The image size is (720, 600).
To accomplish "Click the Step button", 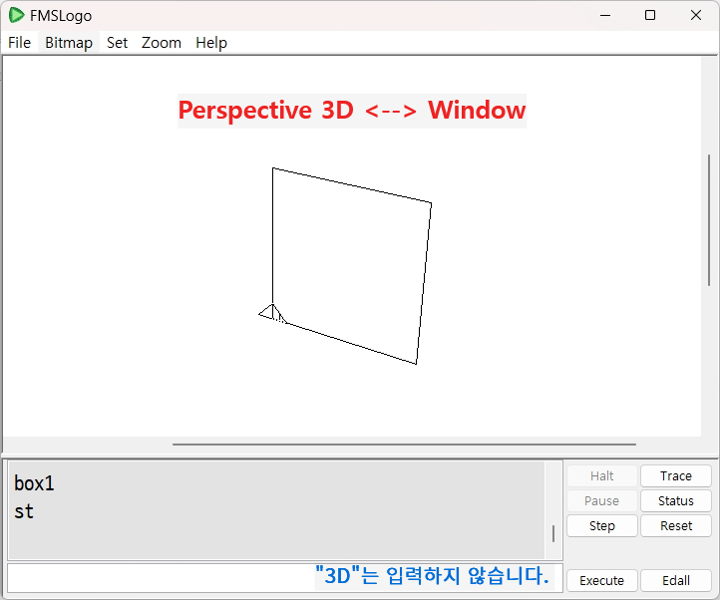I will click(x=602, y=525).
